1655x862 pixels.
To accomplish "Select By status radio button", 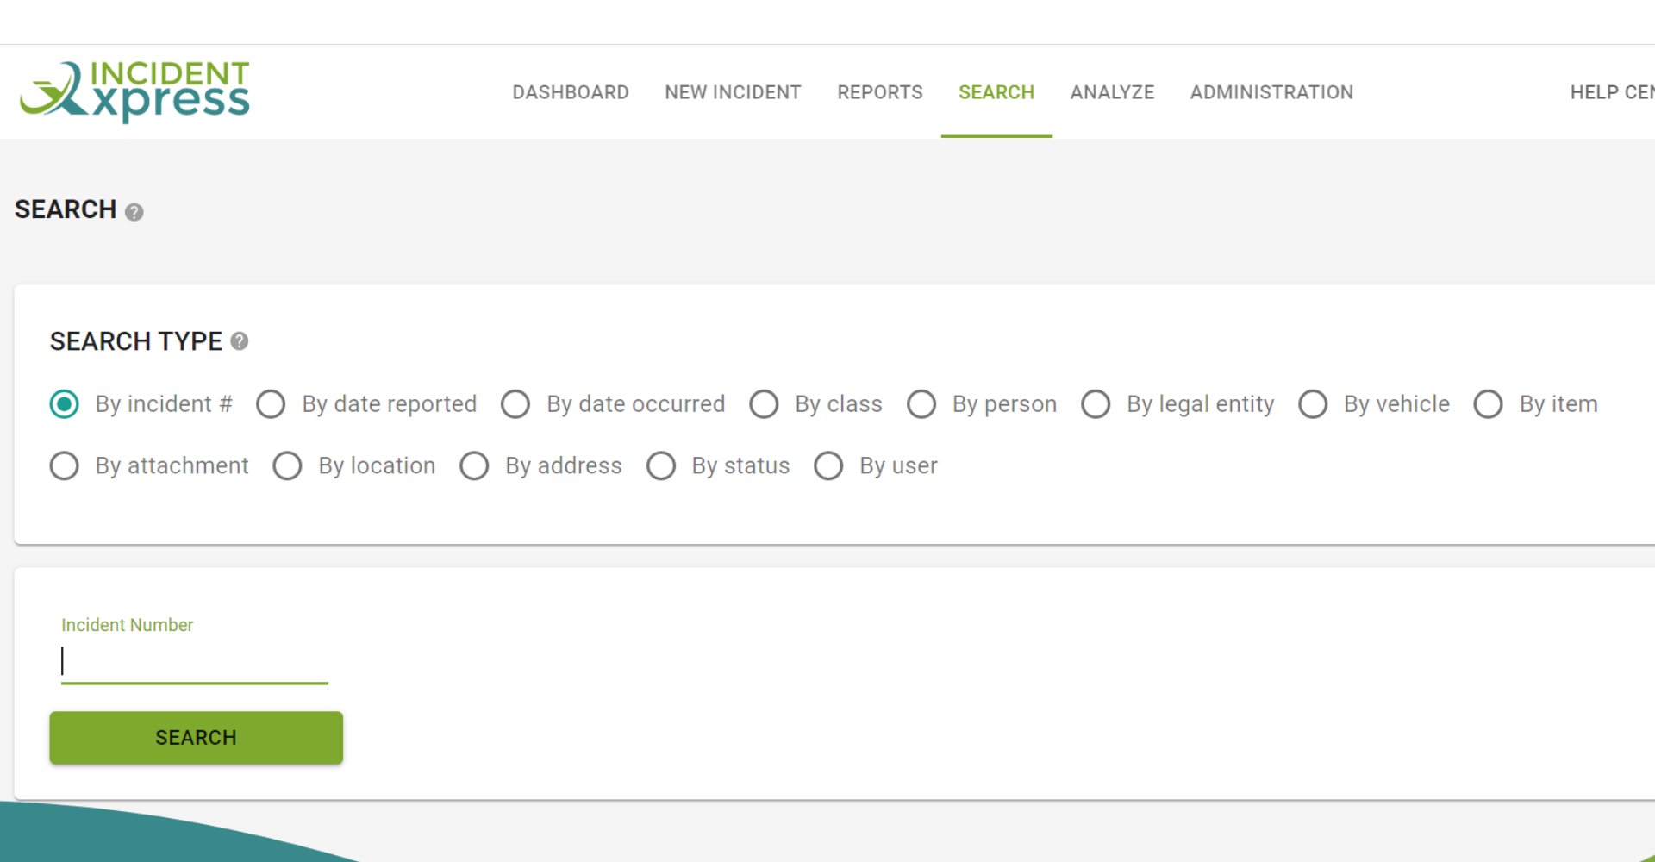I will (661, 466).
